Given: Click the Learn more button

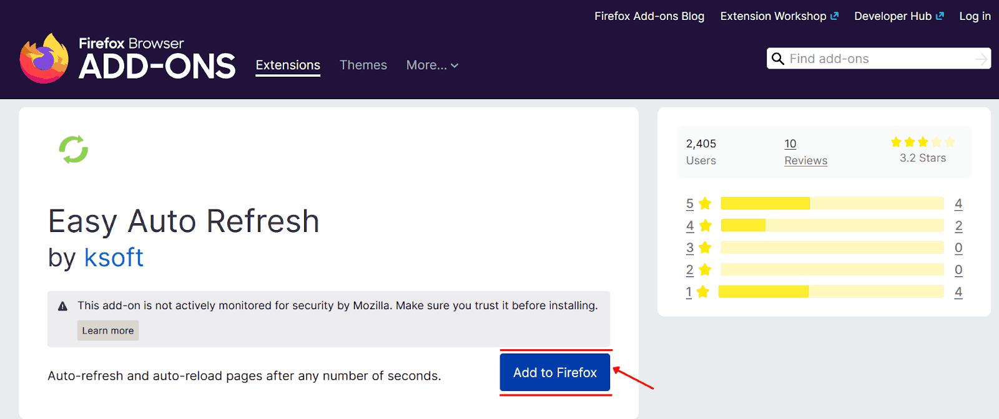Looking at the screenshot, I should point(108,330).
